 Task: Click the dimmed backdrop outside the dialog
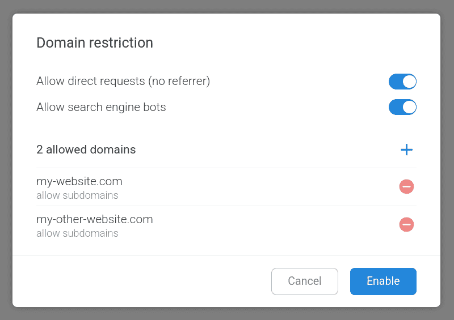(227, 6)
